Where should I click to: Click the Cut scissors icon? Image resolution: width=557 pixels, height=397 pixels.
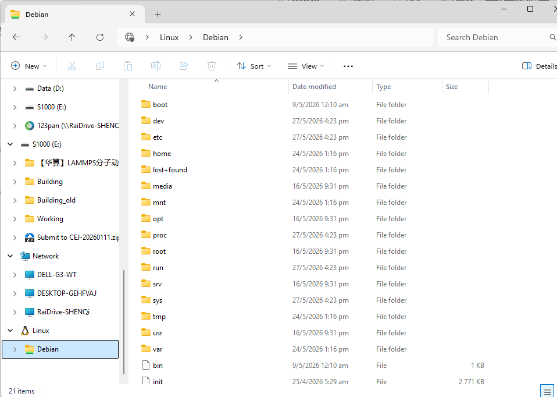[x=72, y=66]
